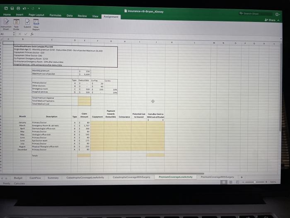Click the Physical Therapist office visit cell

[52, 147]
